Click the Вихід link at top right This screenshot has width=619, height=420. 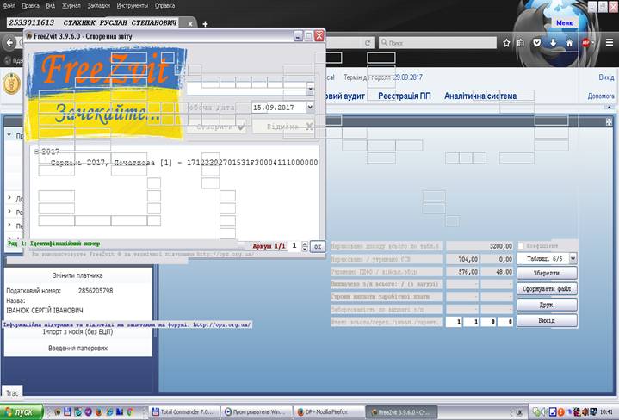pos(606,77)
